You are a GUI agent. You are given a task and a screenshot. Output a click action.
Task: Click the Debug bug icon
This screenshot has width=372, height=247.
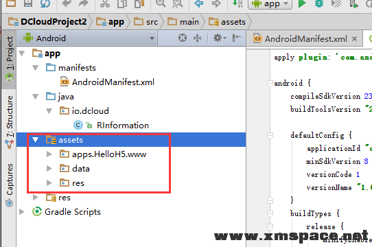(319, 3)
